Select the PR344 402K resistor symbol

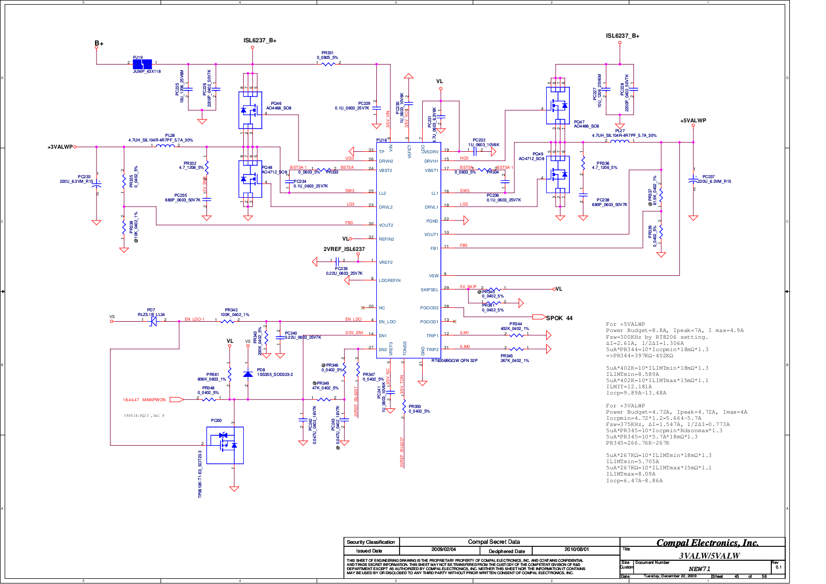(x=517, y=335)
